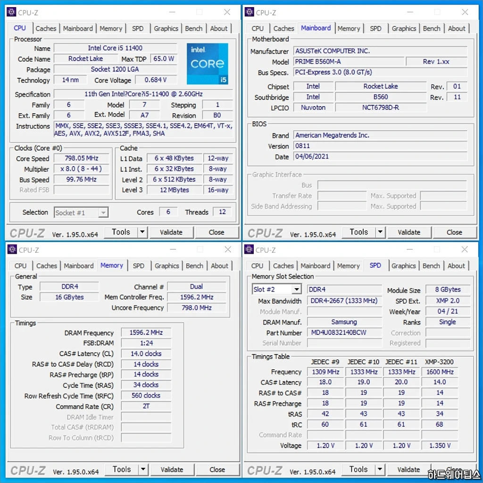Click the Specification line for i5-11400 @ 2.60GHz

143,94
